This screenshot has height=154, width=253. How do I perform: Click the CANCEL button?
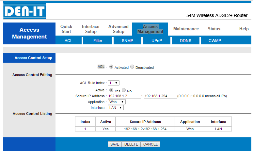click(150, 144)
